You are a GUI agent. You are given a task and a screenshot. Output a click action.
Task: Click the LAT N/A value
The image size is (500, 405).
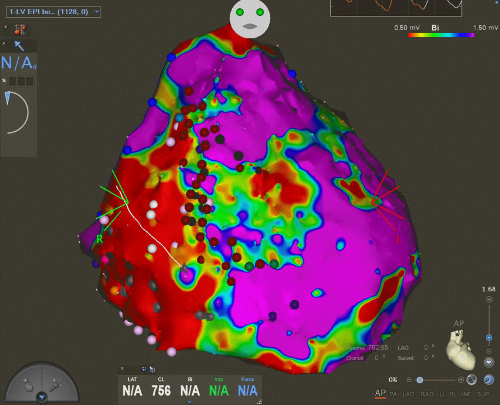pyautogui.click(x=133, y=390)
